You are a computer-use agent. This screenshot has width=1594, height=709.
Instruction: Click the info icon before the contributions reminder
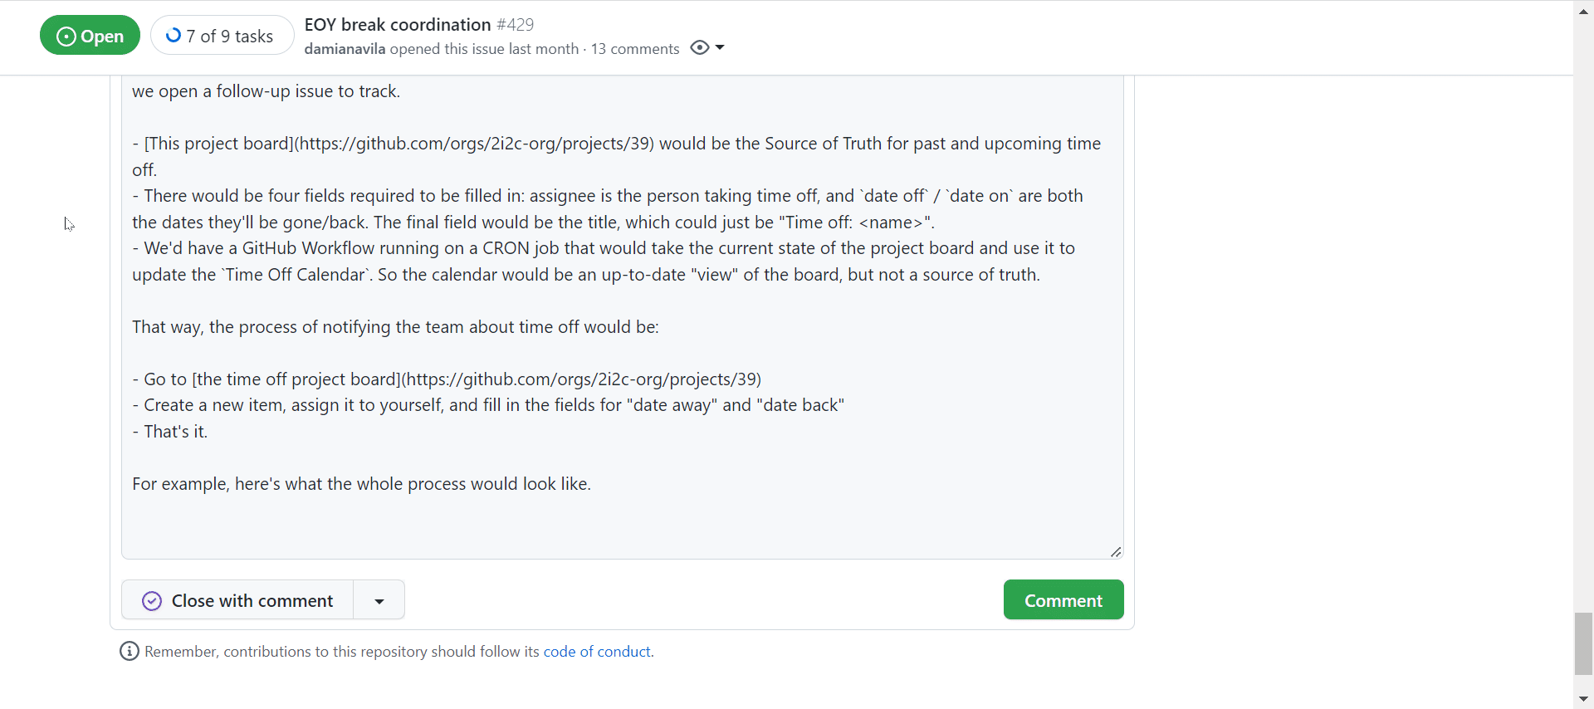tap(129, 651)
